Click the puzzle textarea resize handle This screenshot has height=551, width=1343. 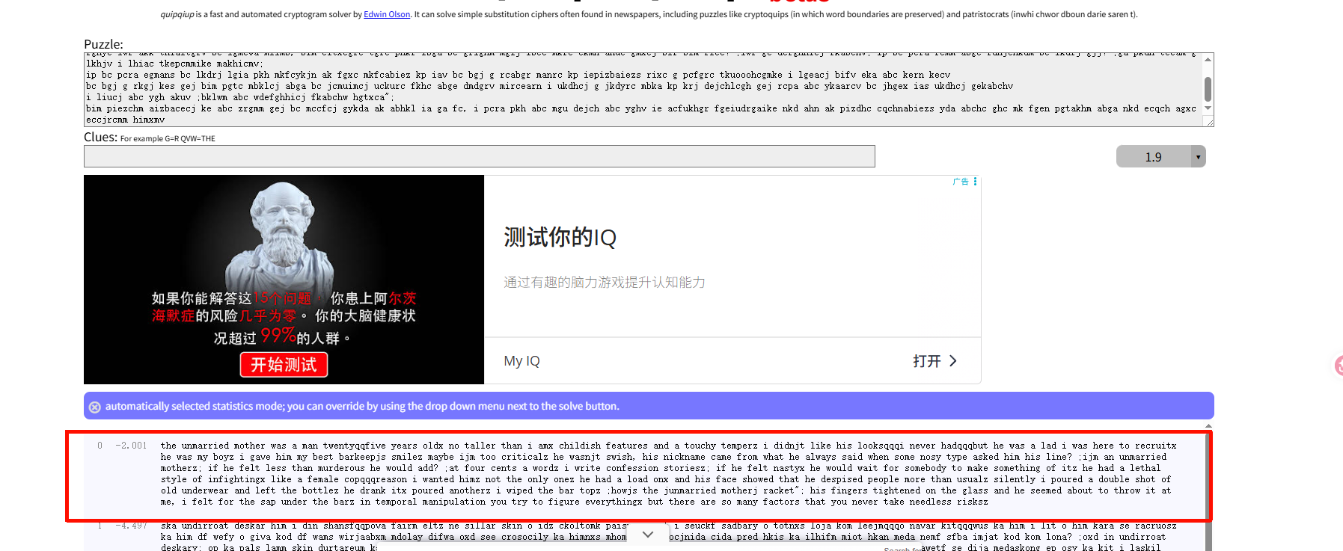click(1209, 122)
